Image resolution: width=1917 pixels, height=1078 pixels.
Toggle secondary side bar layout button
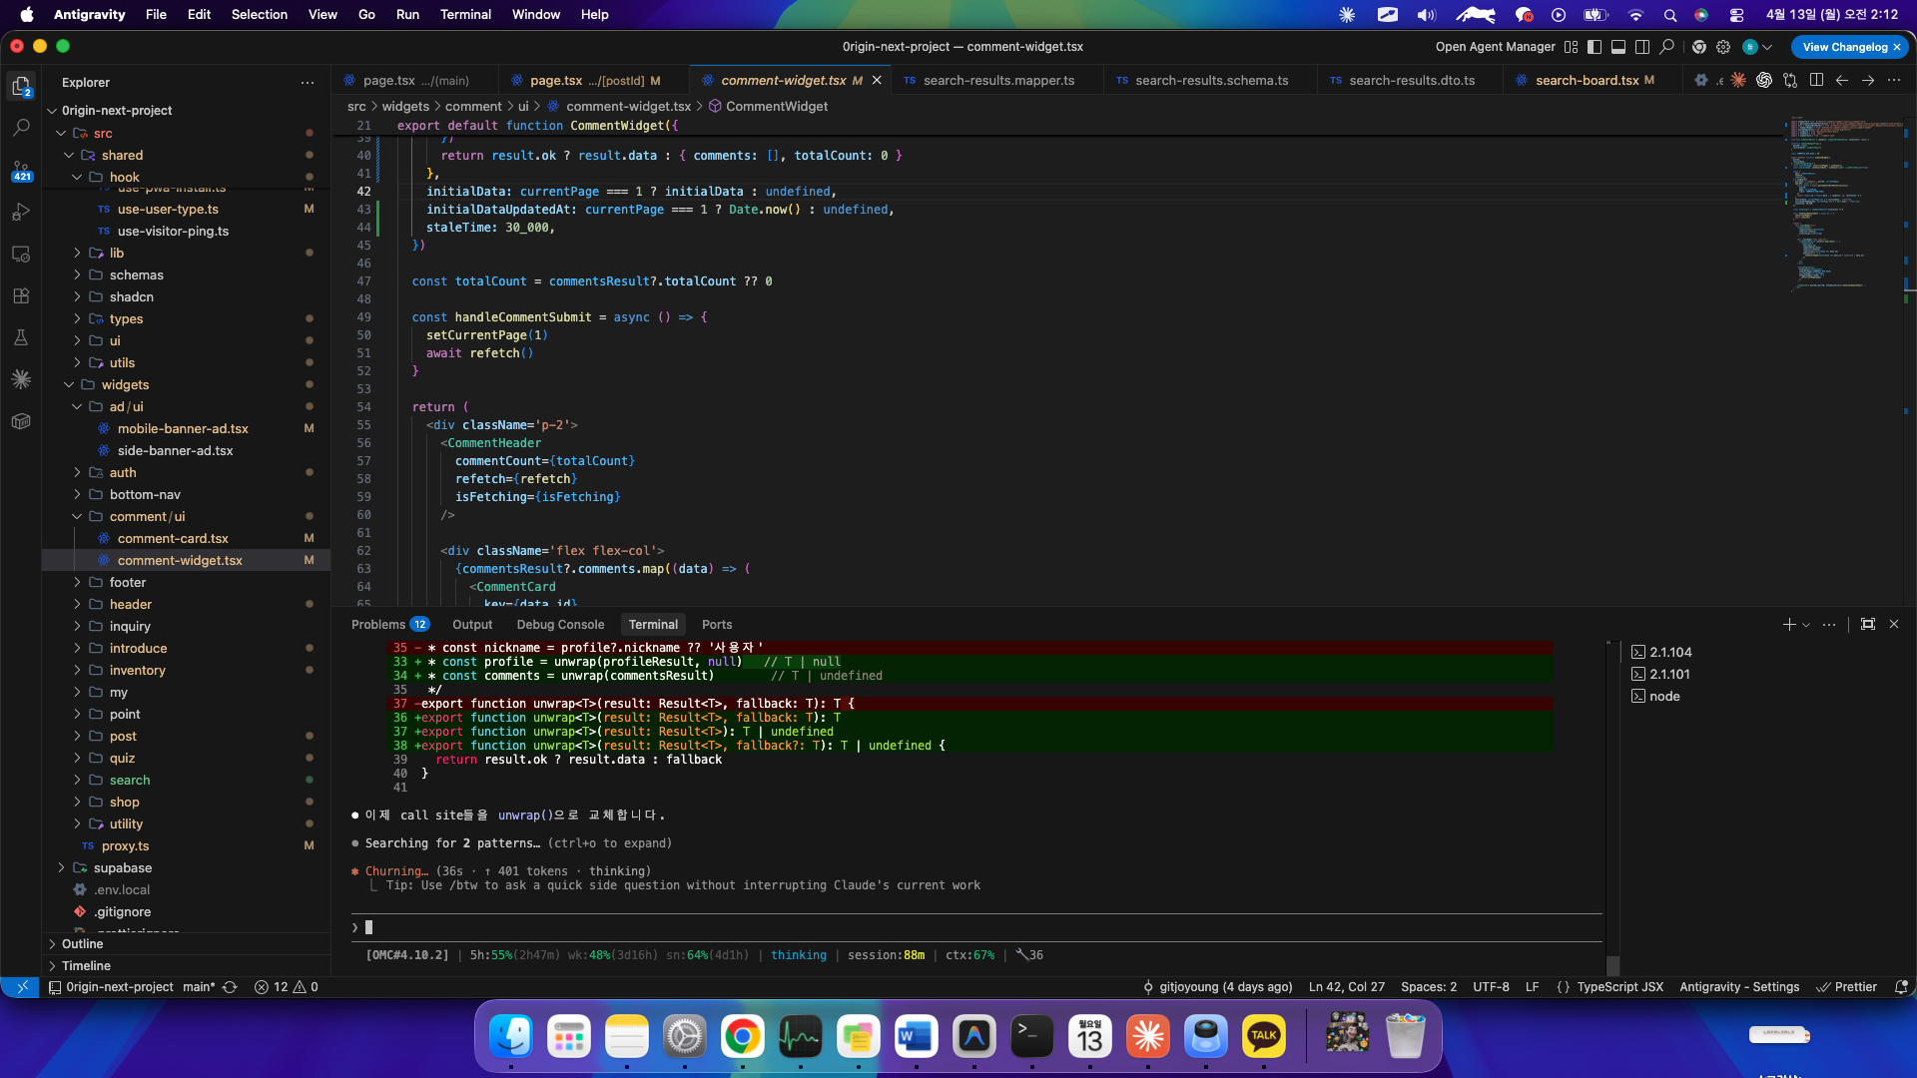1642,47
